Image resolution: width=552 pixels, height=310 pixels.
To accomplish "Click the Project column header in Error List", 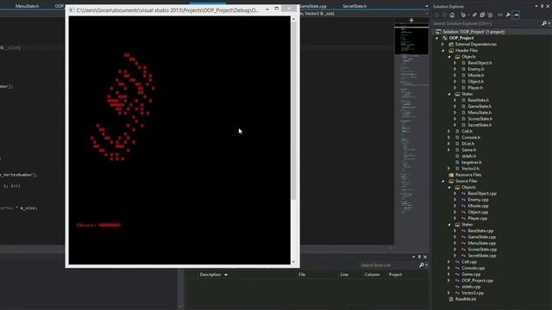I will click(x=395, y=275).
